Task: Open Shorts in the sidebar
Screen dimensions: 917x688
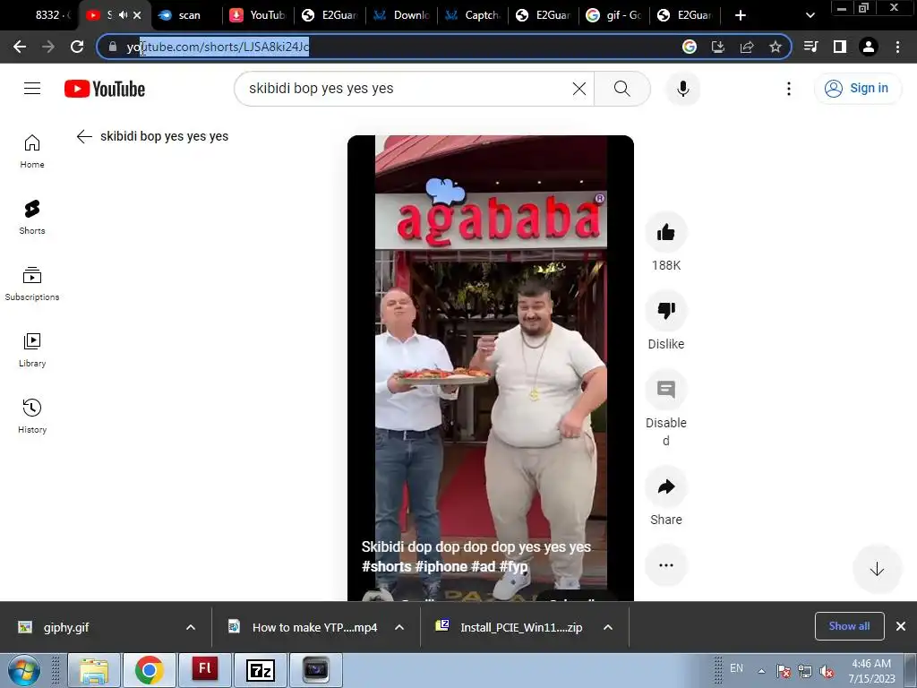Action: pos(32,217)
